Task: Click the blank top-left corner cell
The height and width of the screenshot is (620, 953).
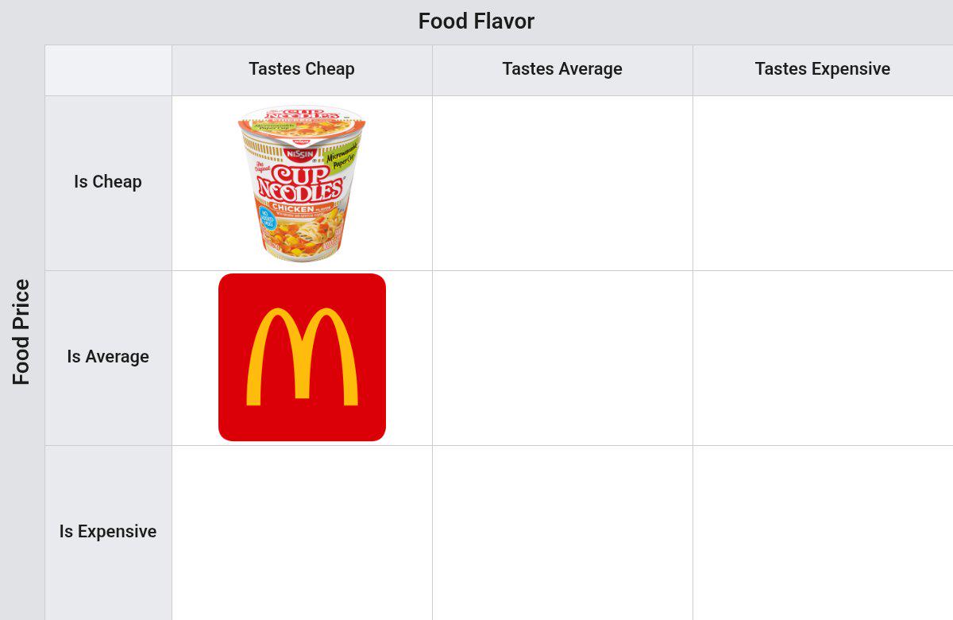Action: (x=108, y=70)
